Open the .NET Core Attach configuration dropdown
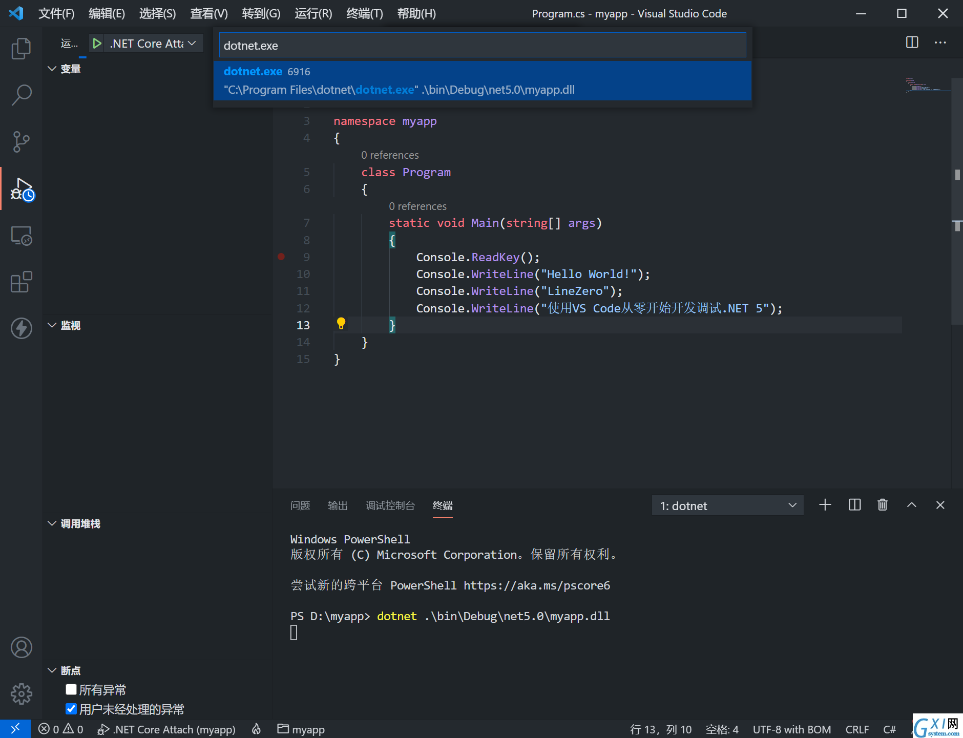The image size is (963, 738). click(x=153, y=44)
